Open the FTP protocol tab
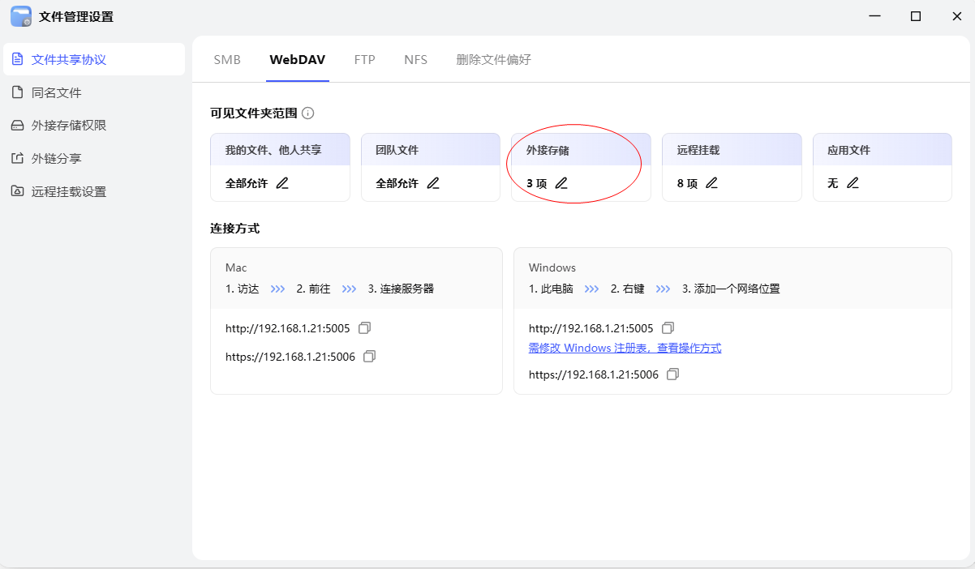Screen dimensions: 975x569 364,59
